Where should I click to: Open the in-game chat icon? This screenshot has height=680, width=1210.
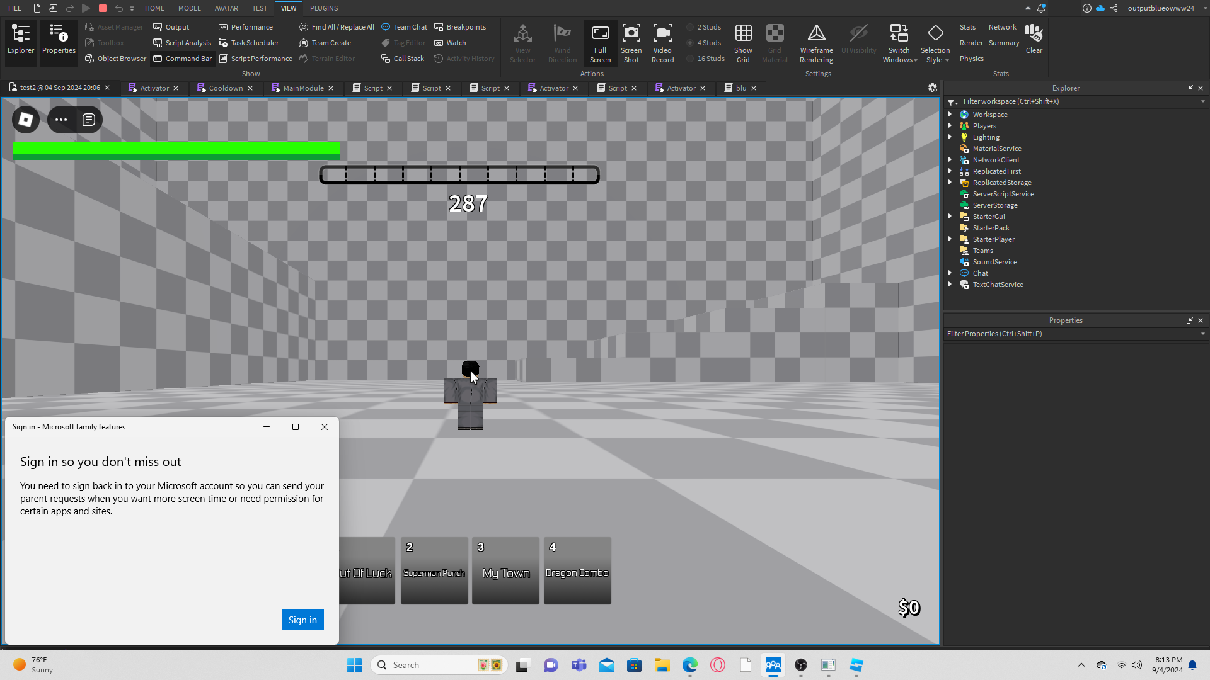coord(89,120)
